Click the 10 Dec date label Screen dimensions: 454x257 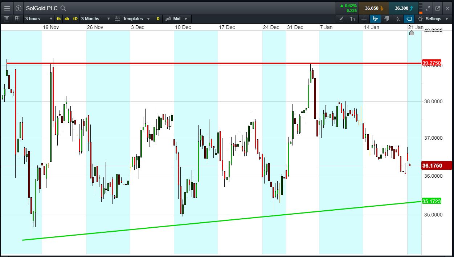pyautogui.click(x=183, y=27)
